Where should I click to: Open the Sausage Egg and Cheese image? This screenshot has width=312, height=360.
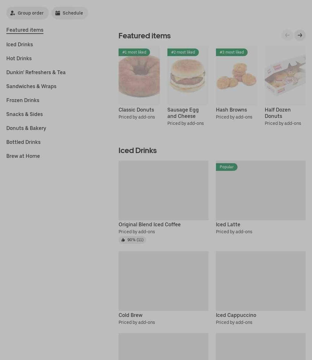pos(188,75)
